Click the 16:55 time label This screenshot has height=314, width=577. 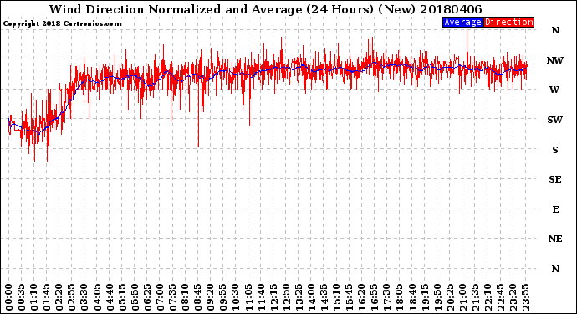pyautogui.click(x=375, y=297)
